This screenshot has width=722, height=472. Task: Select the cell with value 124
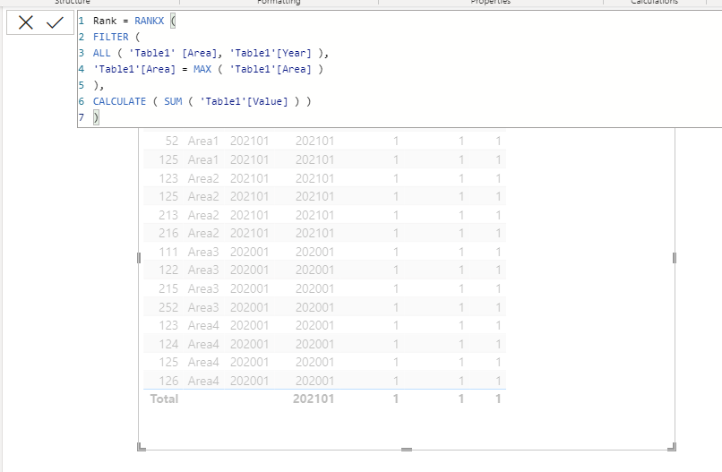coord(168,344)
